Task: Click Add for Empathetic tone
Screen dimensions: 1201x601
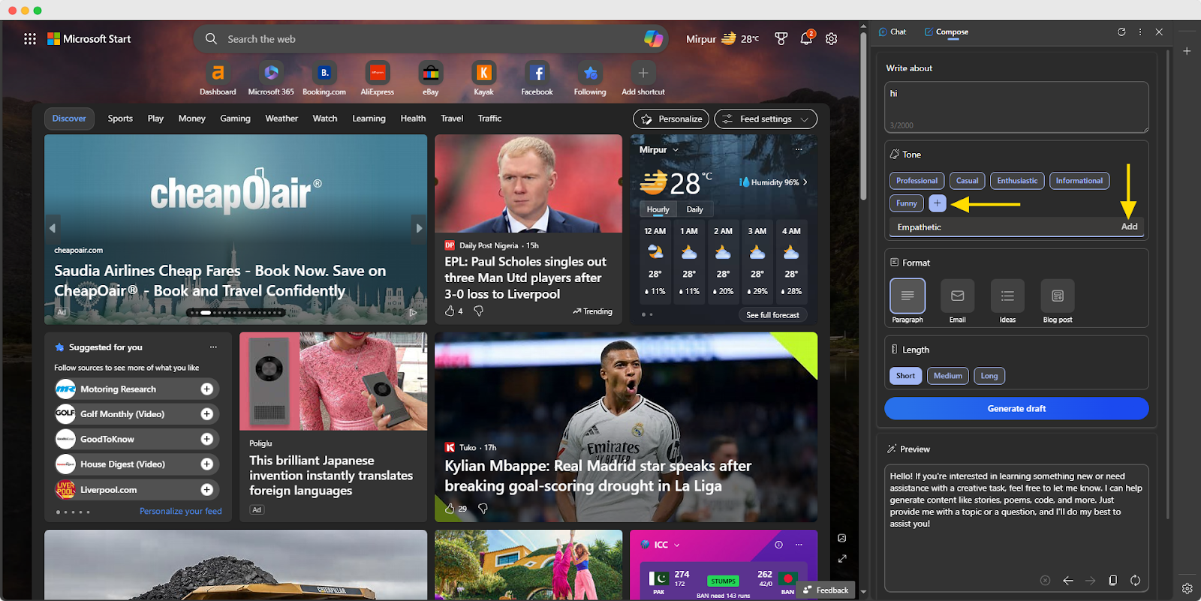Action: (x=1129, y=227)
